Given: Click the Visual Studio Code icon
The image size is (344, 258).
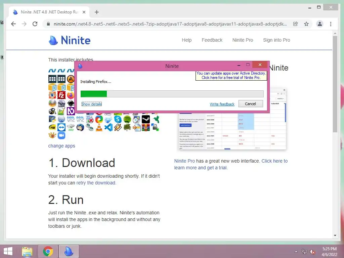Looking at the screenshot, I should [109, 127].
